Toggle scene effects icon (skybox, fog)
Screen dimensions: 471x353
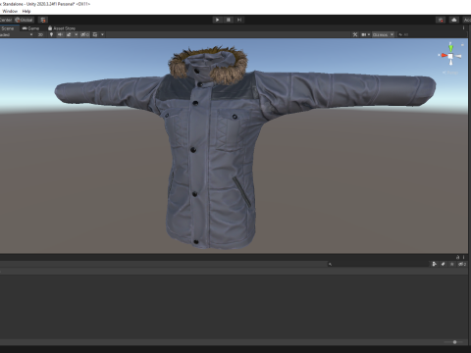click(69, 34)
